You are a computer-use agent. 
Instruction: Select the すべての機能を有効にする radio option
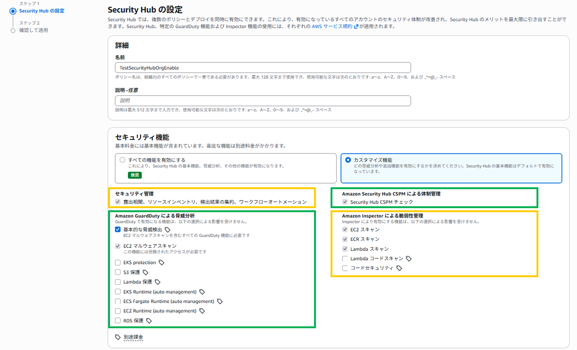click(x=122, y=160)
